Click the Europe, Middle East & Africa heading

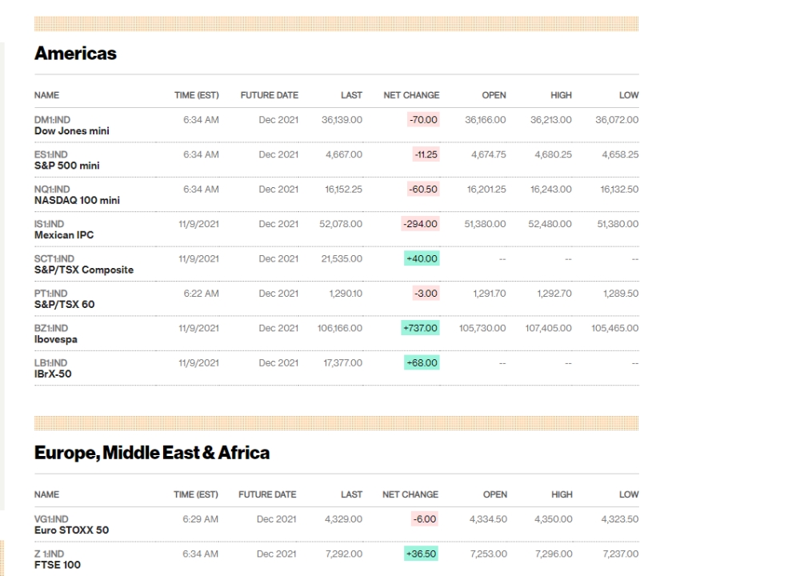click(151, 453)
